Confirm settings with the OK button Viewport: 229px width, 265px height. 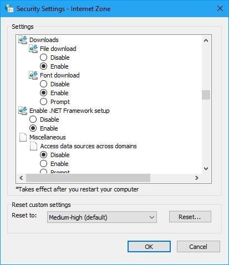pyautogui.click(x=149, y=247)
